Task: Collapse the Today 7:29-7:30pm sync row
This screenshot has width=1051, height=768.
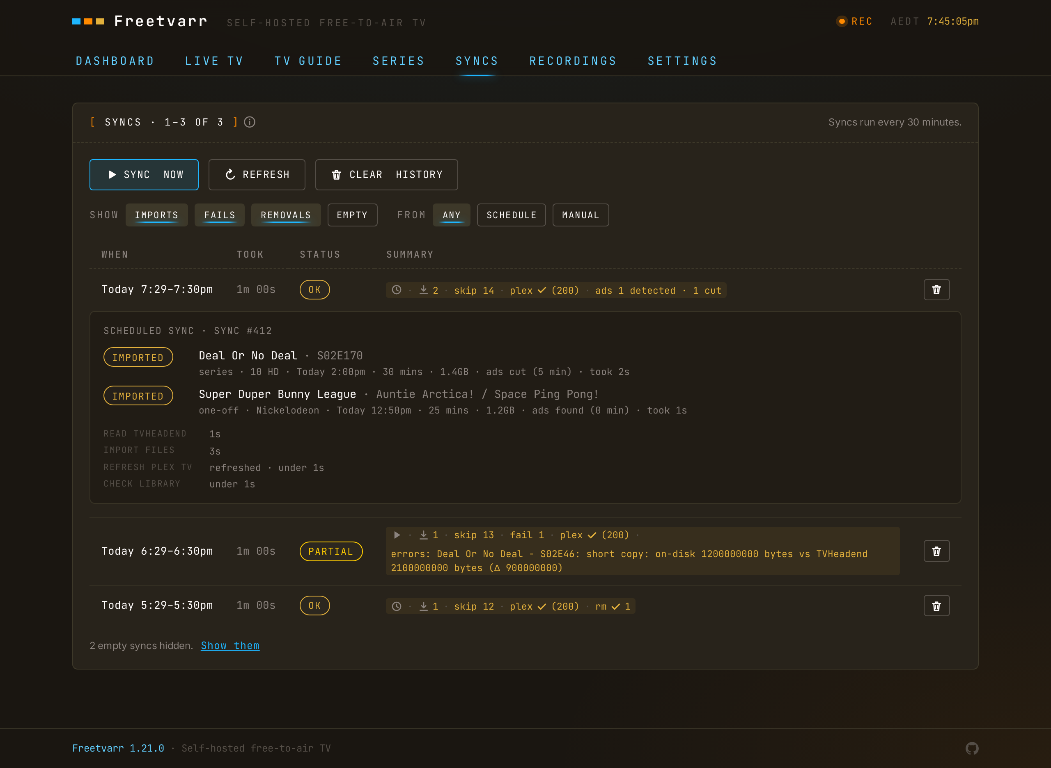Action: 525,290
